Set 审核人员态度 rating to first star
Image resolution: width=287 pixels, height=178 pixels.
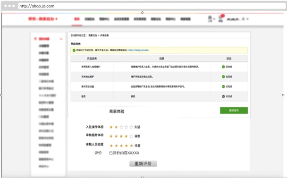click(x=111, y=146)
